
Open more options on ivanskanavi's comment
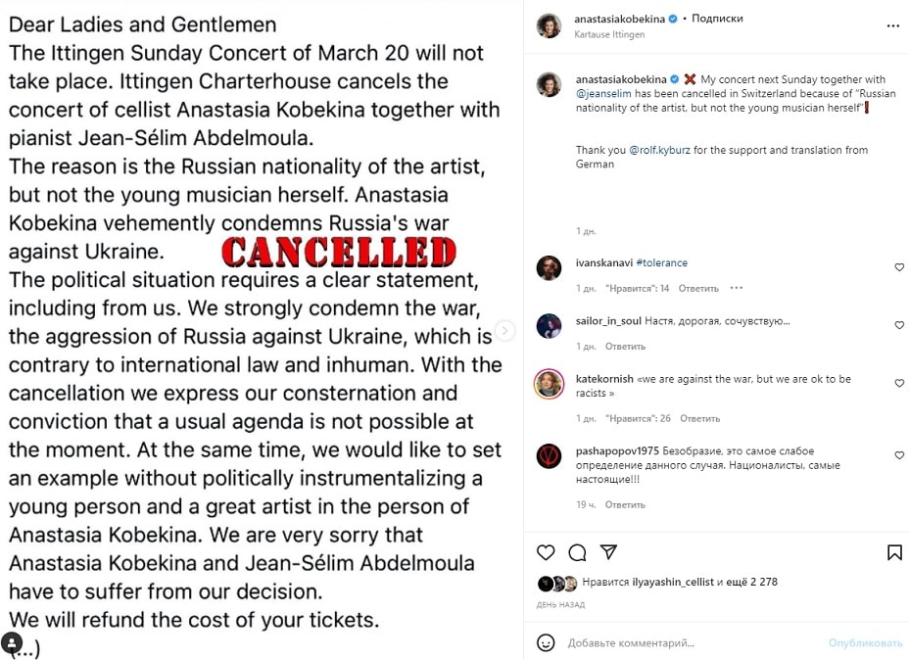737,288
